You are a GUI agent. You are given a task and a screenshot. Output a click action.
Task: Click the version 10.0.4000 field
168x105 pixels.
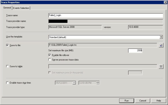click(146, 27)
